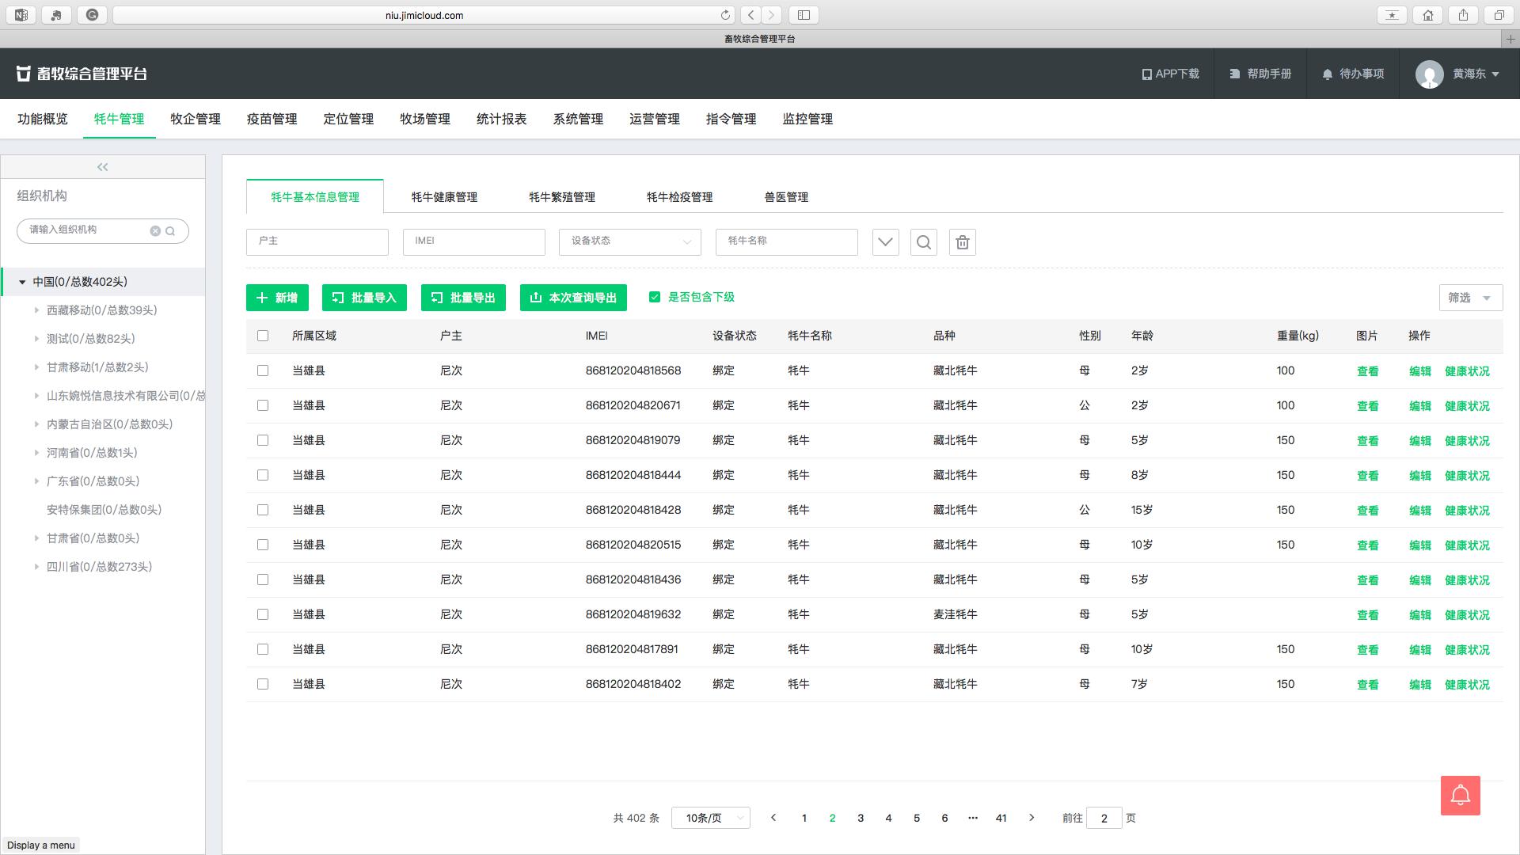This screenshot has height=855, width=1520.
Task: Expand the 甘肃移动 tree node
Action: 36,367
